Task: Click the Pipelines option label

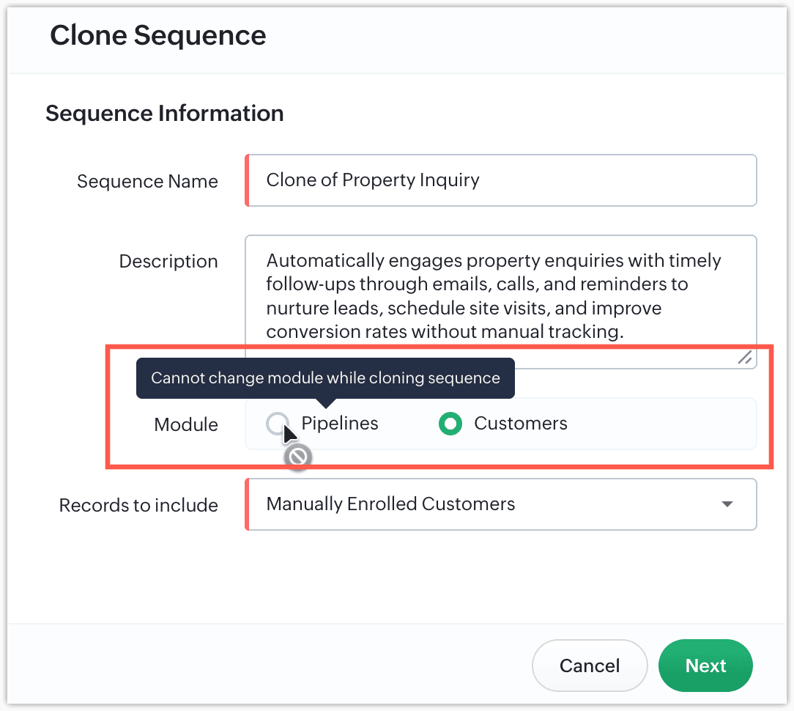Action: (340, 423)
